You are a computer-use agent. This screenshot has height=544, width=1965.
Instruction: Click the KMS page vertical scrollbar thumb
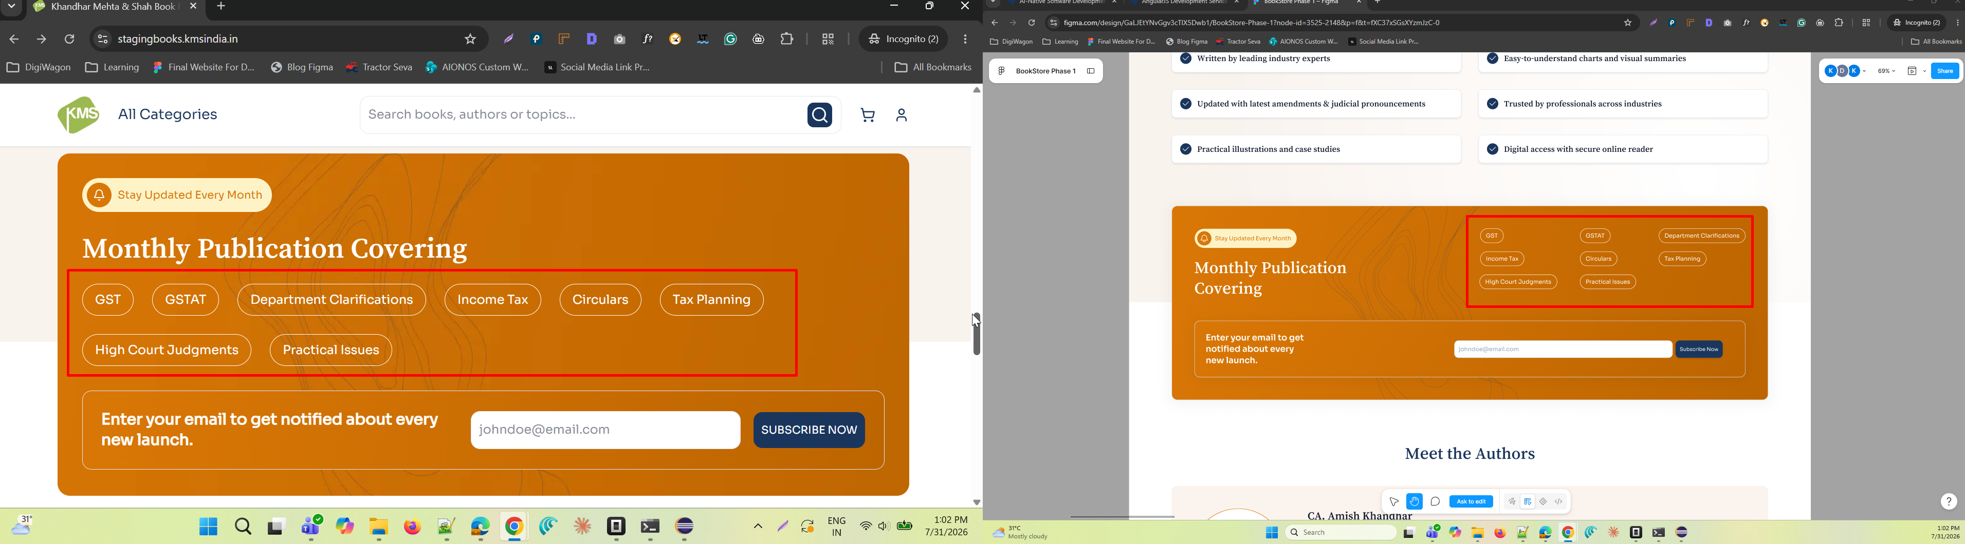[x=977, y=334]
